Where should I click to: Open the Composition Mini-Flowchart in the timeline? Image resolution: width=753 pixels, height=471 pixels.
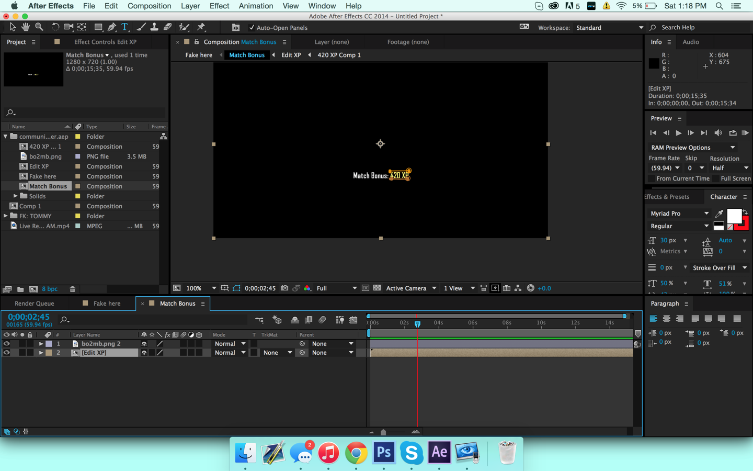[x=259, y=320]
